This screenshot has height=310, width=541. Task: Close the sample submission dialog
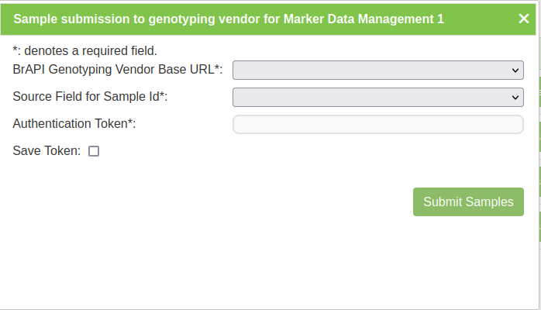coord(524,19)
